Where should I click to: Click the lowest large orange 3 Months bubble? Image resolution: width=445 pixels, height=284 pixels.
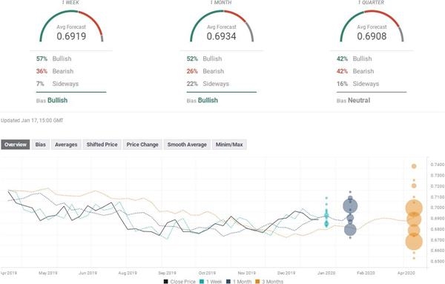click(x=414, y=241)
